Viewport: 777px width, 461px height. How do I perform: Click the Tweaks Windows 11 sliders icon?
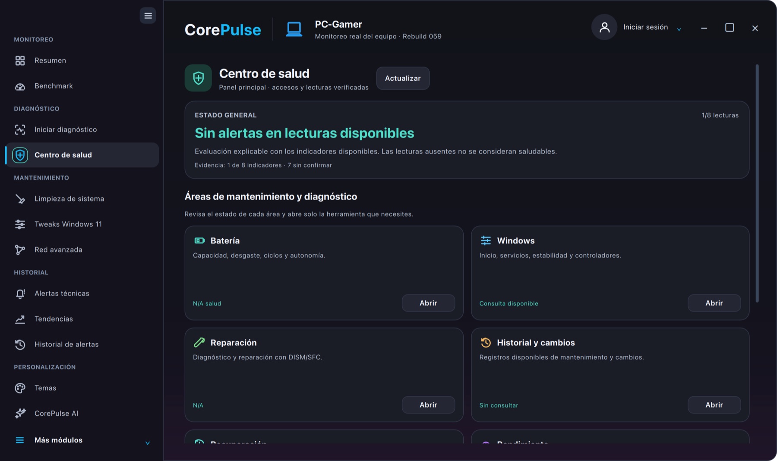[20, 224]
